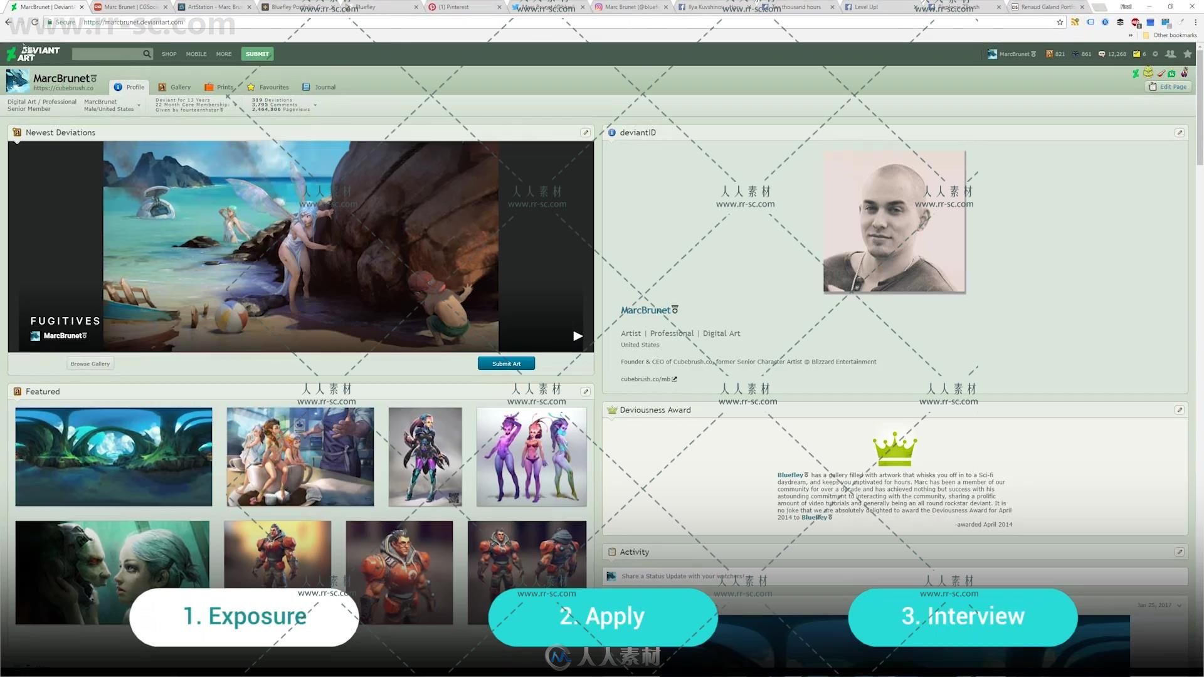The image size is (1204, 677).
Task: Click the star icon at header's right end
Action: tap(1187, 54)
